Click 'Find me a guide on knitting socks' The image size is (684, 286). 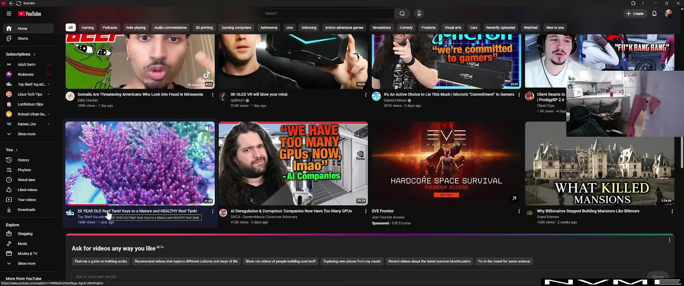pyautogui.click(x=101, y=261)
